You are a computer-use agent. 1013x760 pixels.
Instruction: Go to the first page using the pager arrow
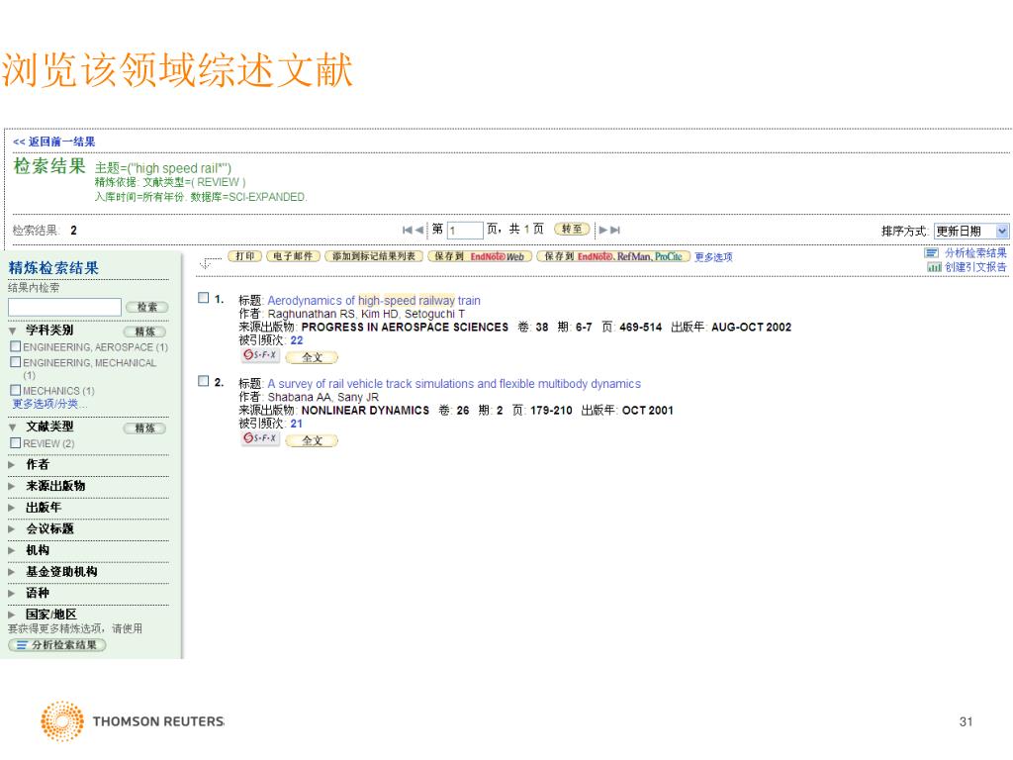click(x=408, y=231)
